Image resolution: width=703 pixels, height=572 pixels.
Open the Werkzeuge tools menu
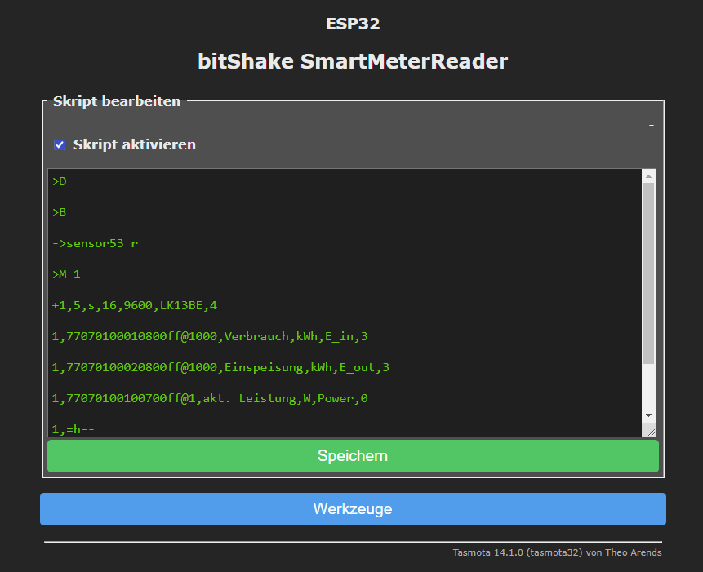(352, 508)
